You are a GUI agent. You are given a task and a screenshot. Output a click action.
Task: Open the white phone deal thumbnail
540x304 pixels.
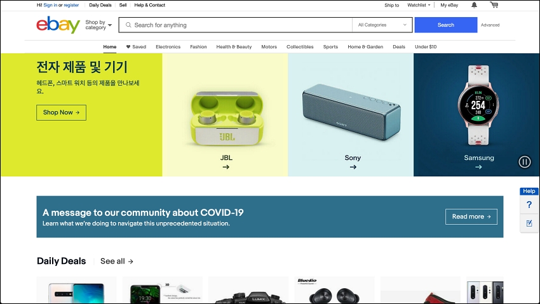coord(76,291)
